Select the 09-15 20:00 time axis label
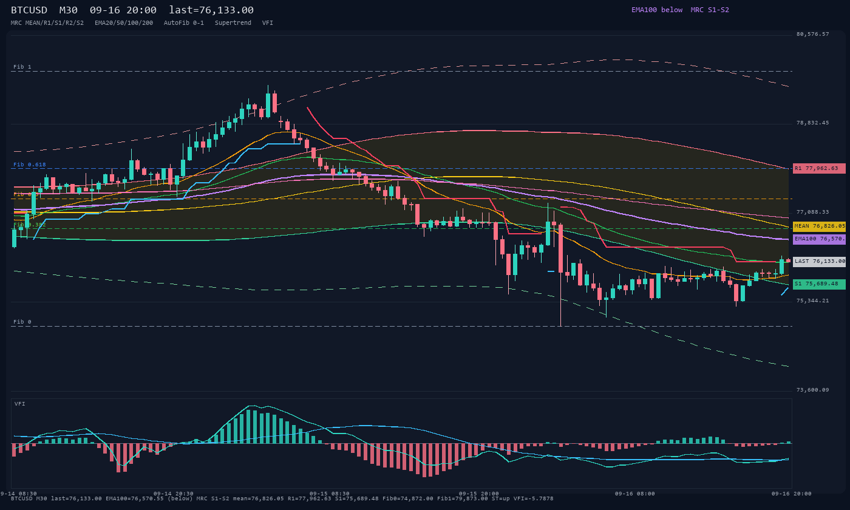Screen dimensions: 850x510 point(479,494)
